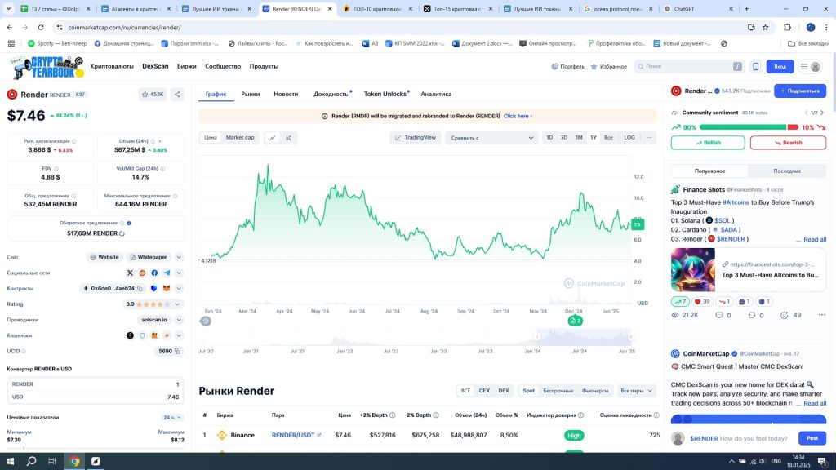Select the 1D chart range
The image size is (836, 470).
[549, 137]
